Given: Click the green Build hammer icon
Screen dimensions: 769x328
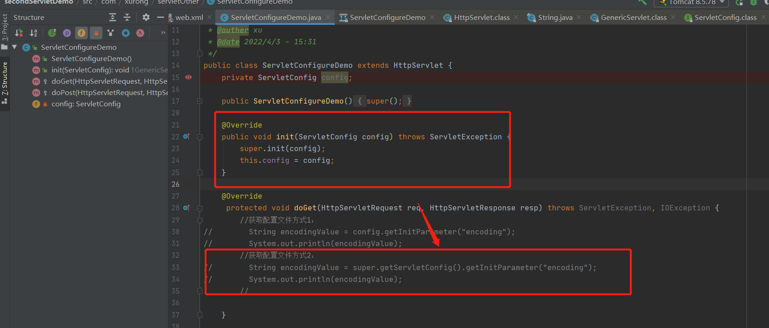Looking at the screenshot, I should [x=642, y=2].
